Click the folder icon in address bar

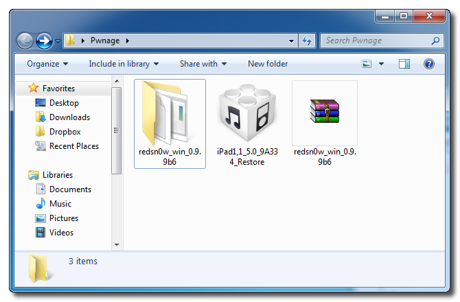(70, 40)
